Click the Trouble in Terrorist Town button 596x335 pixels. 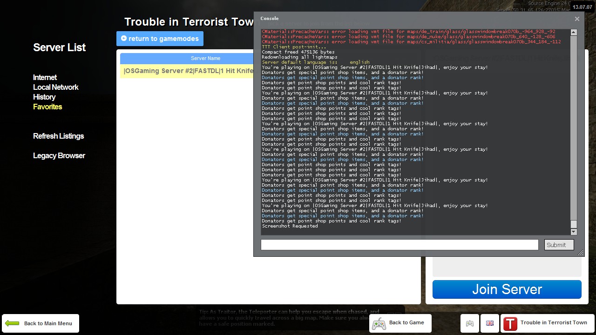[x=547, y=323]
